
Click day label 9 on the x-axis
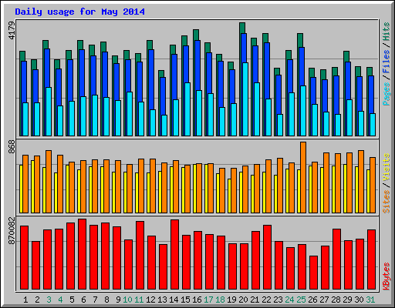(118, 300)
